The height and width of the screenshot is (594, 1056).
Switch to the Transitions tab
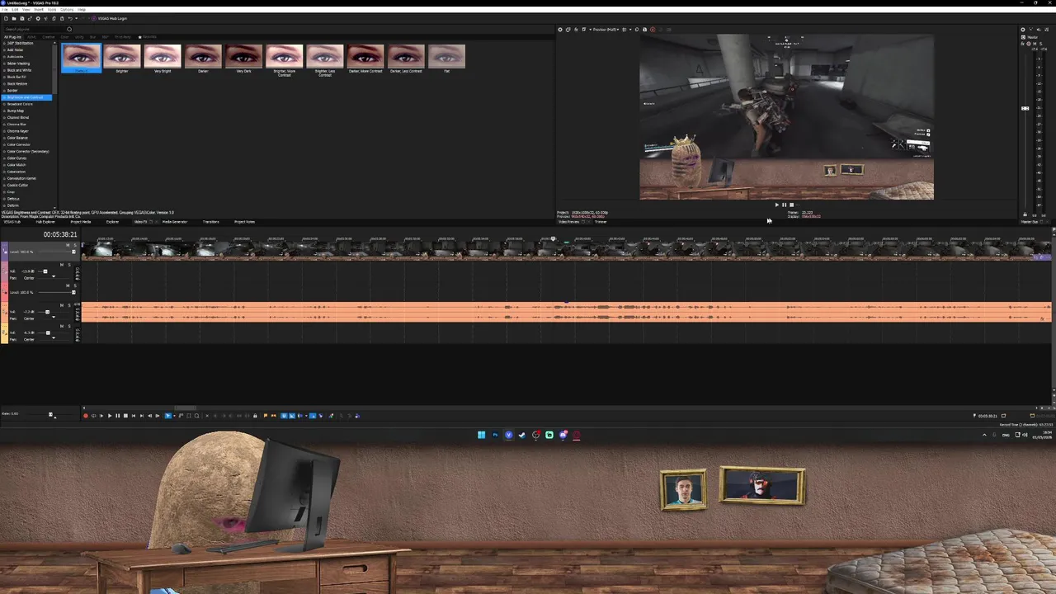210,222
